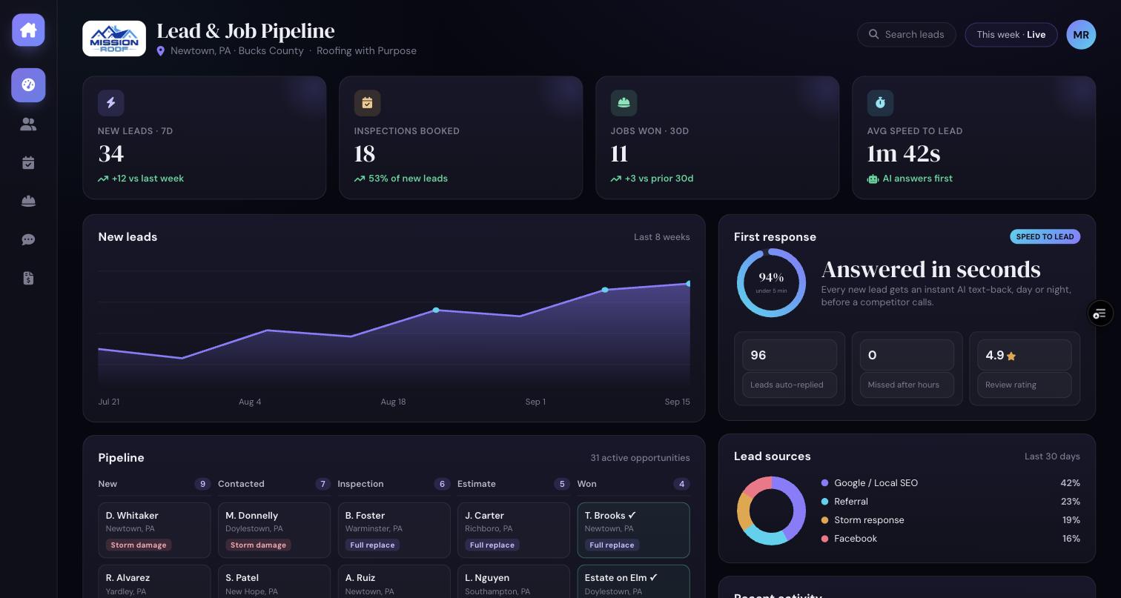Select the dashboard gauge icon in the sidebar
1121x598 pixels.
coord(28,85)
